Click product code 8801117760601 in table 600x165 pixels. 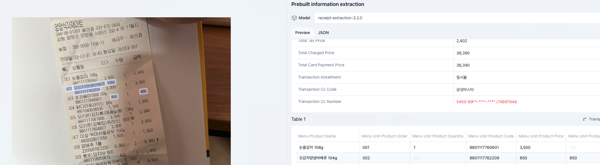(x=484, y=147)
